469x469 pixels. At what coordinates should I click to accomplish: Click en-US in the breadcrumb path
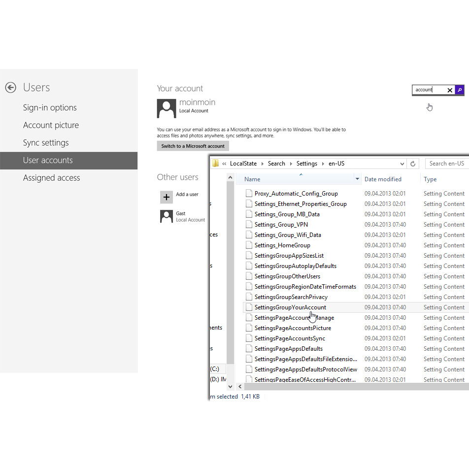click(x=336, y=164)
